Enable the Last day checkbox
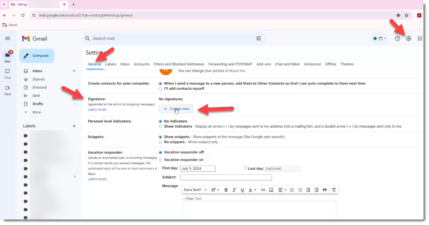This screenshot has width=429, height=225. click(245, 168)
